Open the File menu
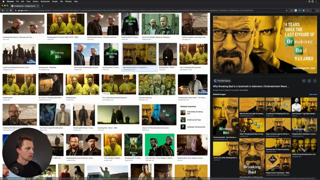This screenshot has height=180, width=320. 17,1
